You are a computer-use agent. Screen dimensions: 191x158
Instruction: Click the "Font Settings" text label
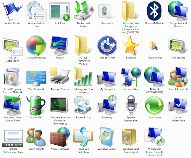tap(155, 58)
